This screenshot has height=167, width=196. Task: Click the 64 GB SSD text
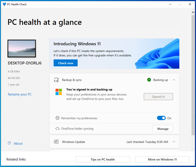[x=14, y=78]
